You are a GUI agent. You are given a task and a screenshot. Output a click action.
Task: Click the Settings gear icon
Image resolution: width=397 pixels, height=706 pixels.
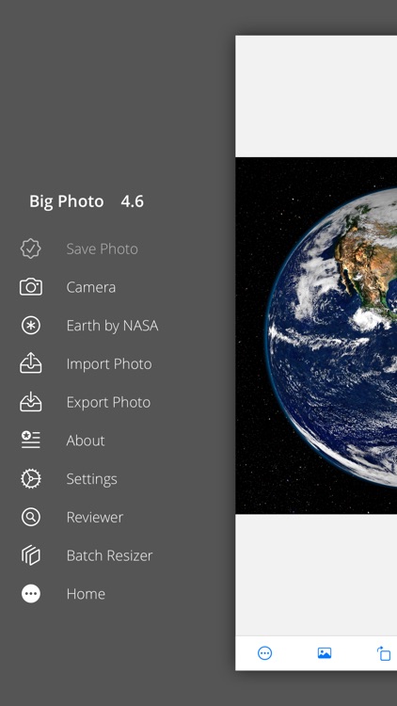[x=31, y=478]
